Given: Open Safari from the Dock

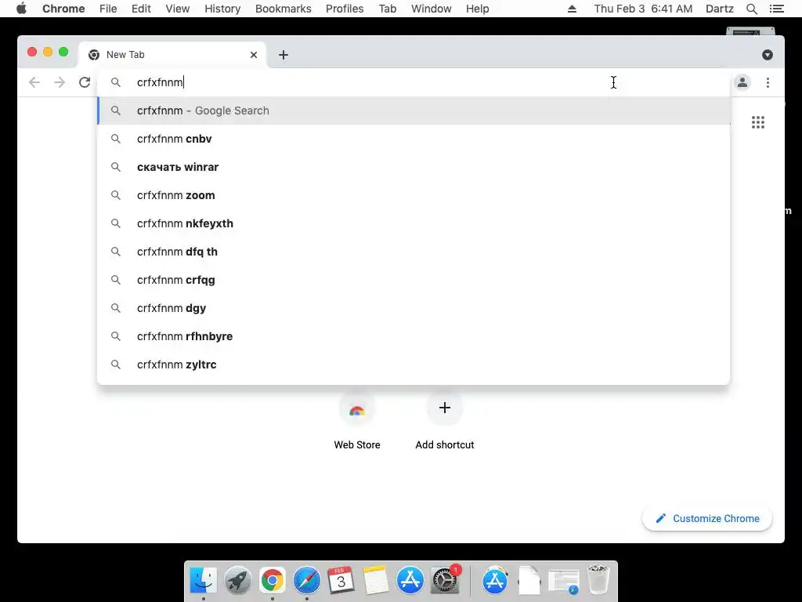Looking at the screenshot, I should pyautogui.click(x=307, y=581).
